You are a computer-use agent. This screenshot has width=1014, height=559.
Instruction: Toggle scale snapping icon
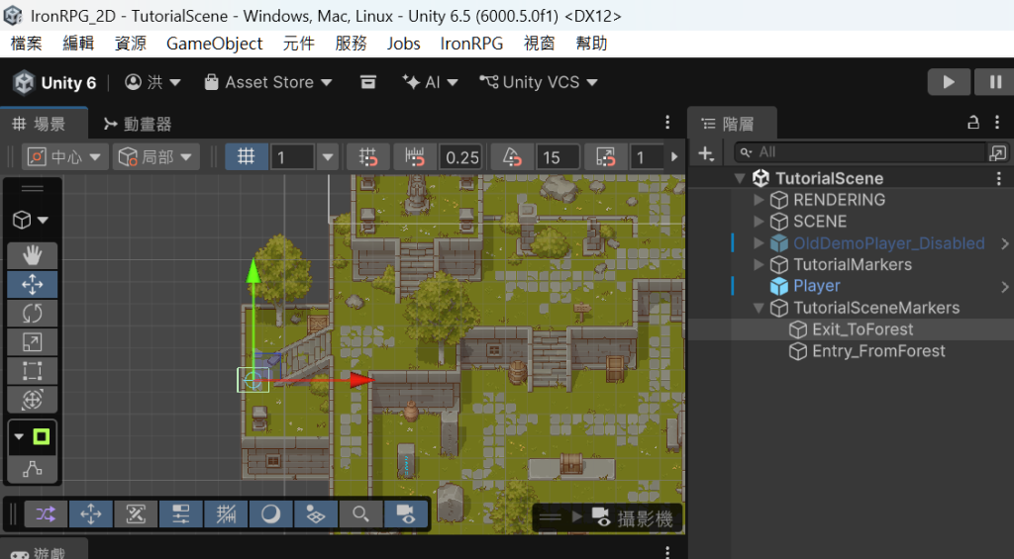pos(606,157)
